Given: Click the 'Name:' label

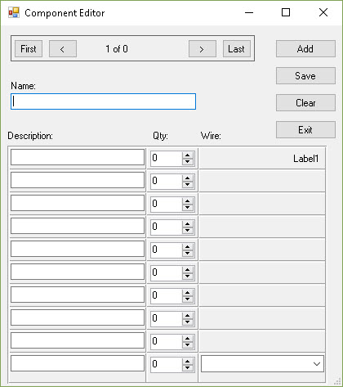Looking at the screenshot, I should click(23, 86).
